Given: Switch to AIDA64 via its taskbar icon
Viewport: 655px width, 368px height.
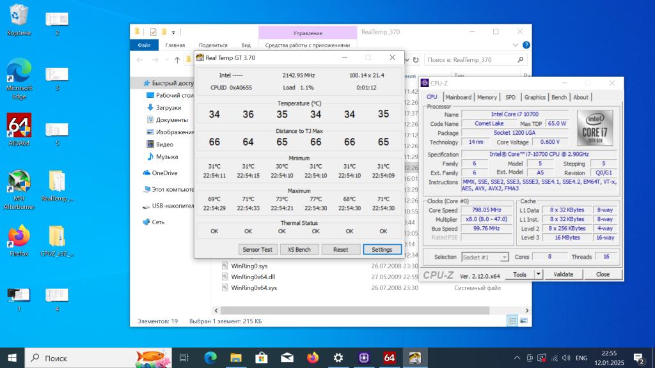Looking at the screenshot, I should (x=390, y=358).
